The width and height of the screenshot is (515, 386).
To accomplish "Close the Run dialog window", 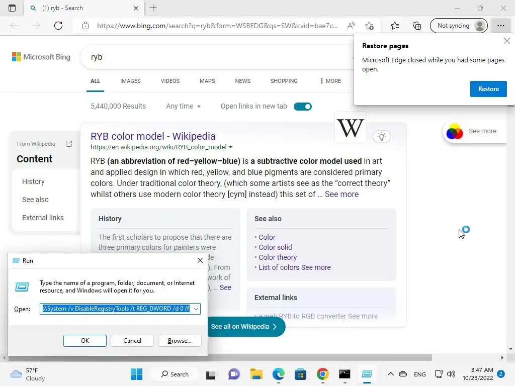I will coord(200,260).
